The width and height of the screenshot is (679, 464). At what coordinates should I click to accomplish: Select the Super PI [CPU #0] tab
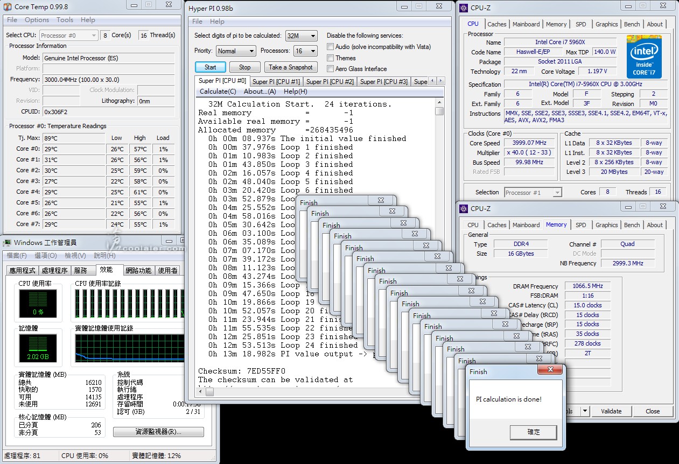(222, 81)
